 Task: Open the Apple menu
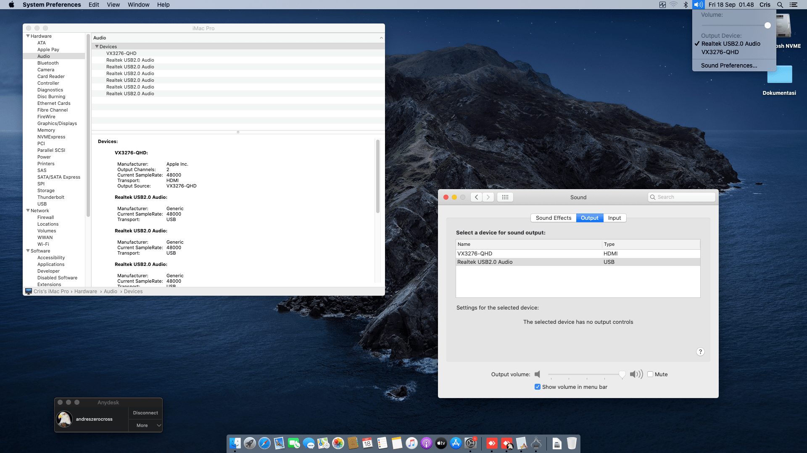click(x=11, y=5)
